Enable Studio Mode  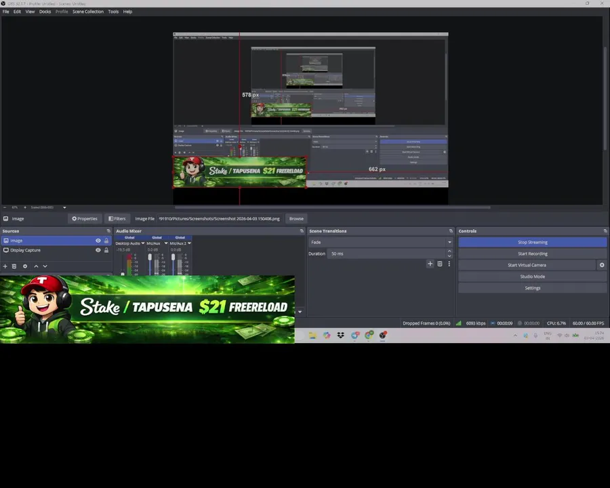pyautogui.click(x=532, y=277)
